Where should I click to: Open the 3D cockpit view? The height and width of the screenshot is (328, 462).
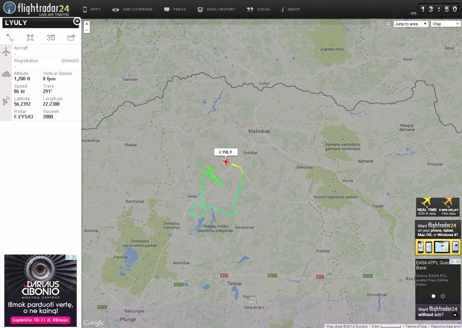pyautogui.click(x=51, y=37)
